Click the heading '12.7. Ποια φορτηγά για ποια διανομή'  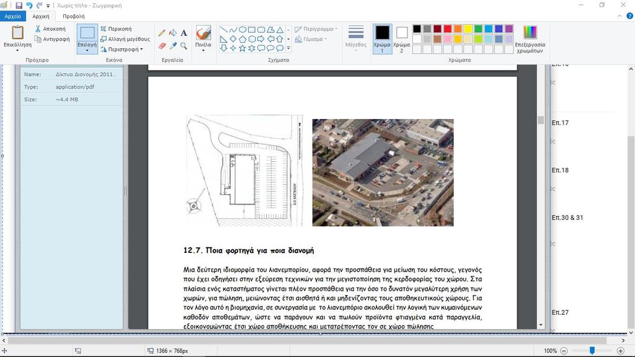(249, 250)
